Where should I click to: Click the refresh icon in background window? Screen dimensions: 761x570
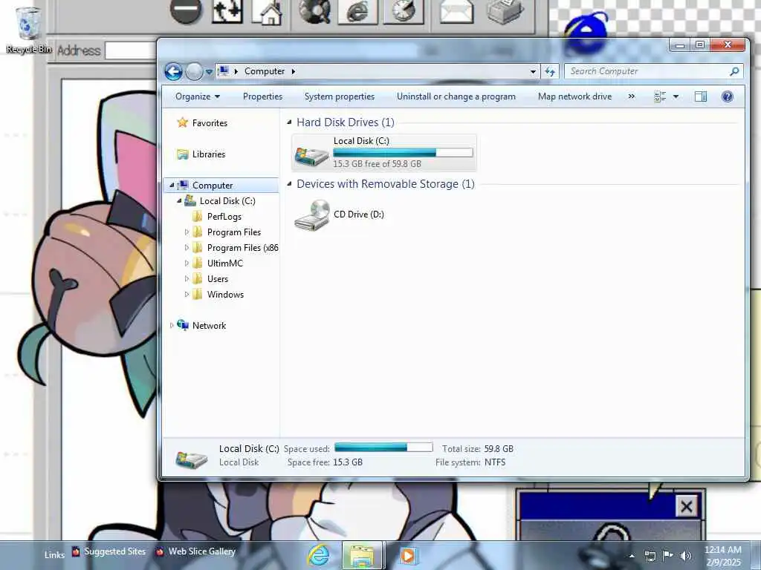227,12
